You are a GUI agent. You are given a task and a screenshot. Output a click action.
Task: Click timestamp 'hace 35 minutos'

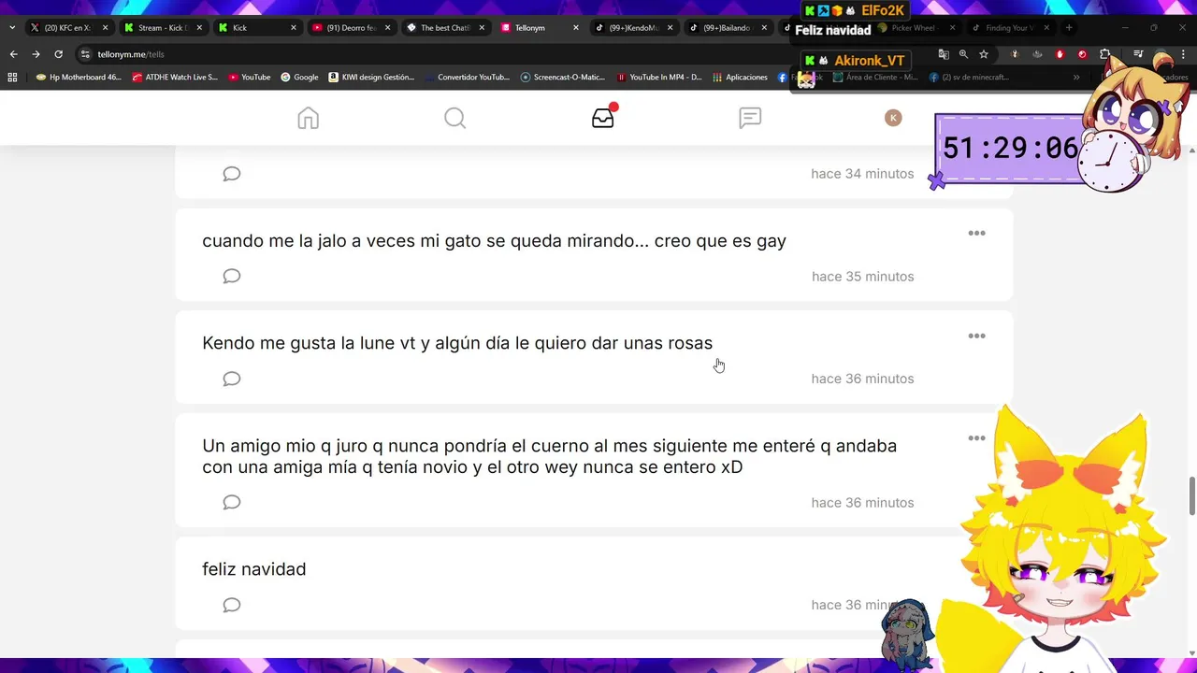coord(863,277)
